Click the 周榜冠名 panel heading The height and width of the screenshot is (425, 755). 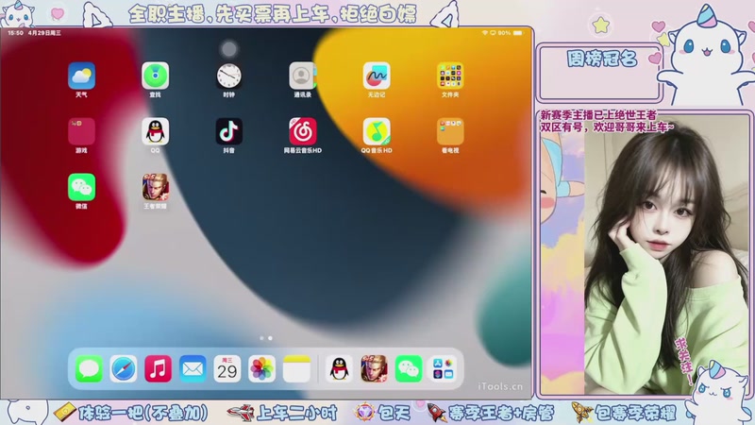click(602, 59)
